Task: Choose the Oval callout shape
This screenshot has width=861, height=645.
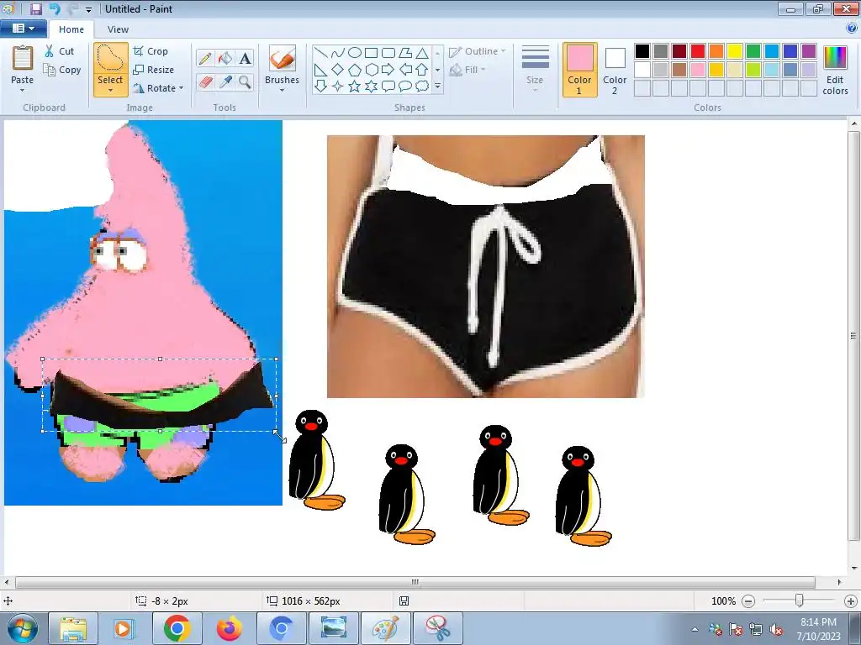Action: click(x=405, y=87)
